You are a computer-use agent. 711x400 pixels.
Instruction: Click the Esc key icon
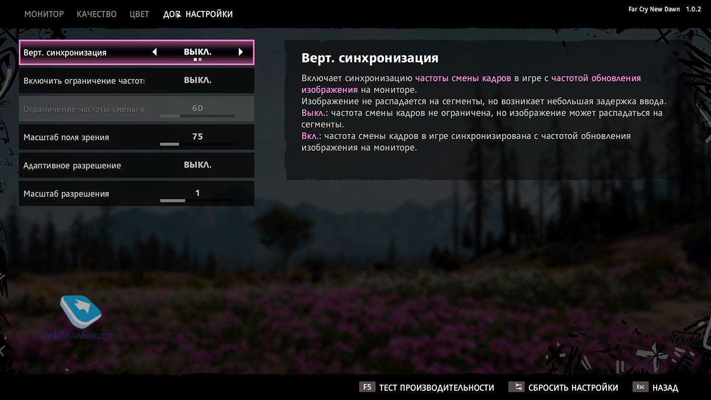[641, 387]
